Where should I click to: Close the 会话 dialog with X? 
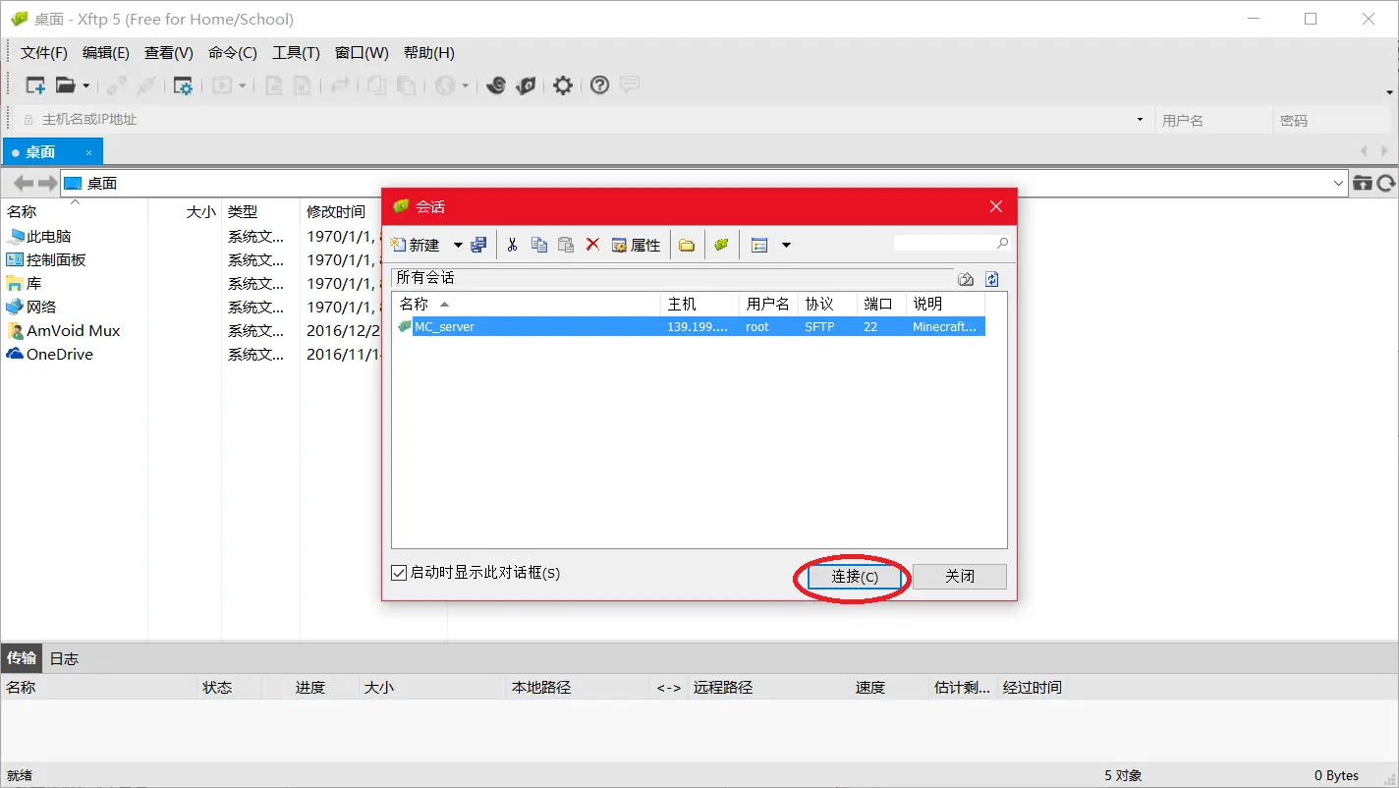[x=996, y=206]
